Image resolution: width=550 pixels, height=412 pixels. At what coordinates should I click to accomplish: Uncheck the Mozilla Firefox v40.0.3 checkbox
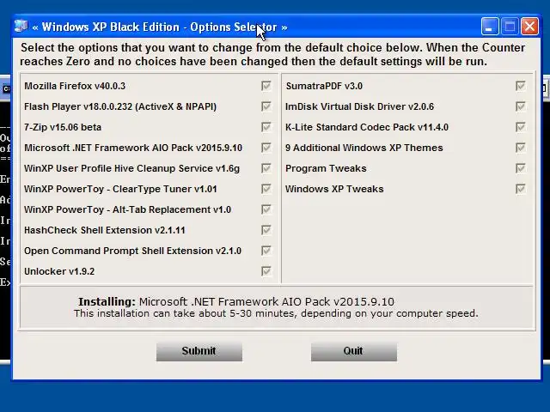click(x=266, y=86)
